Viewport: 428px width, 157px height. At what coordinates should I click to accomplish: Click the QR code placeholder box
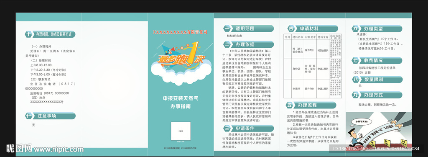coord(180,131)
